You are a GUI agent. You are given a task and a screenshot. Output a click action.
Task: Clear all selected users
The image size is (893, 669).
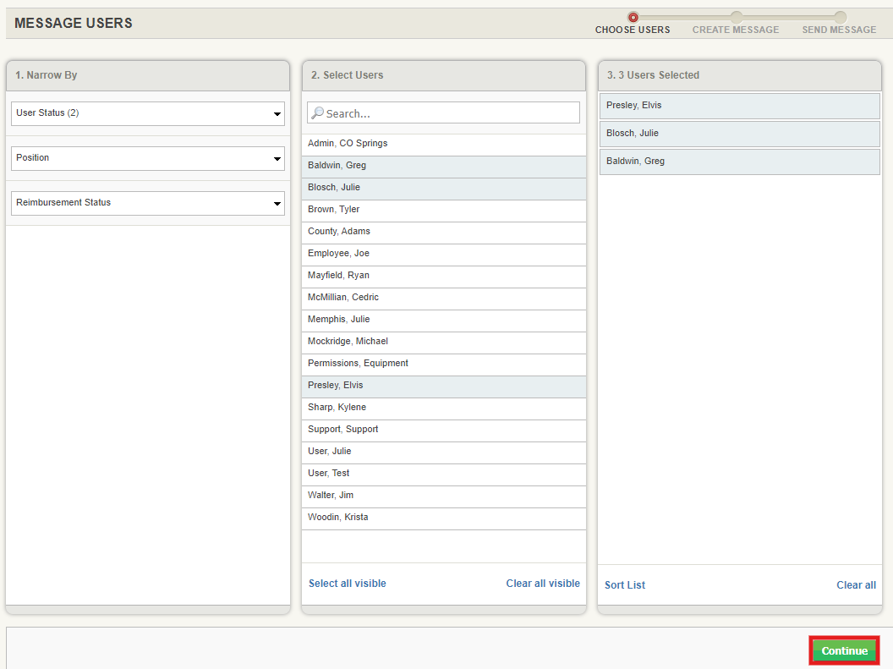856,584
